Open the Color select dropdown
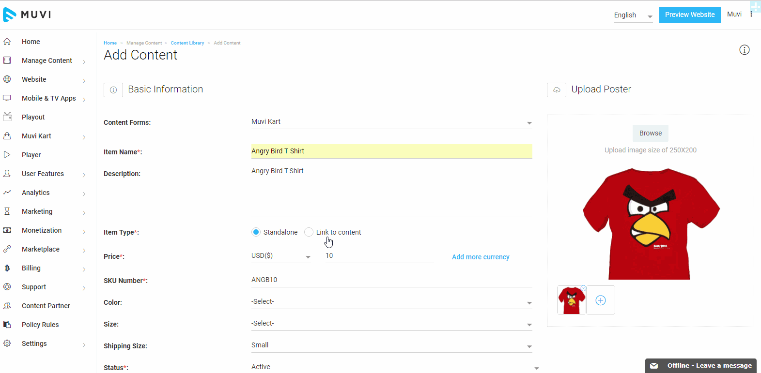The image size is (761, 373). (391, 302)
